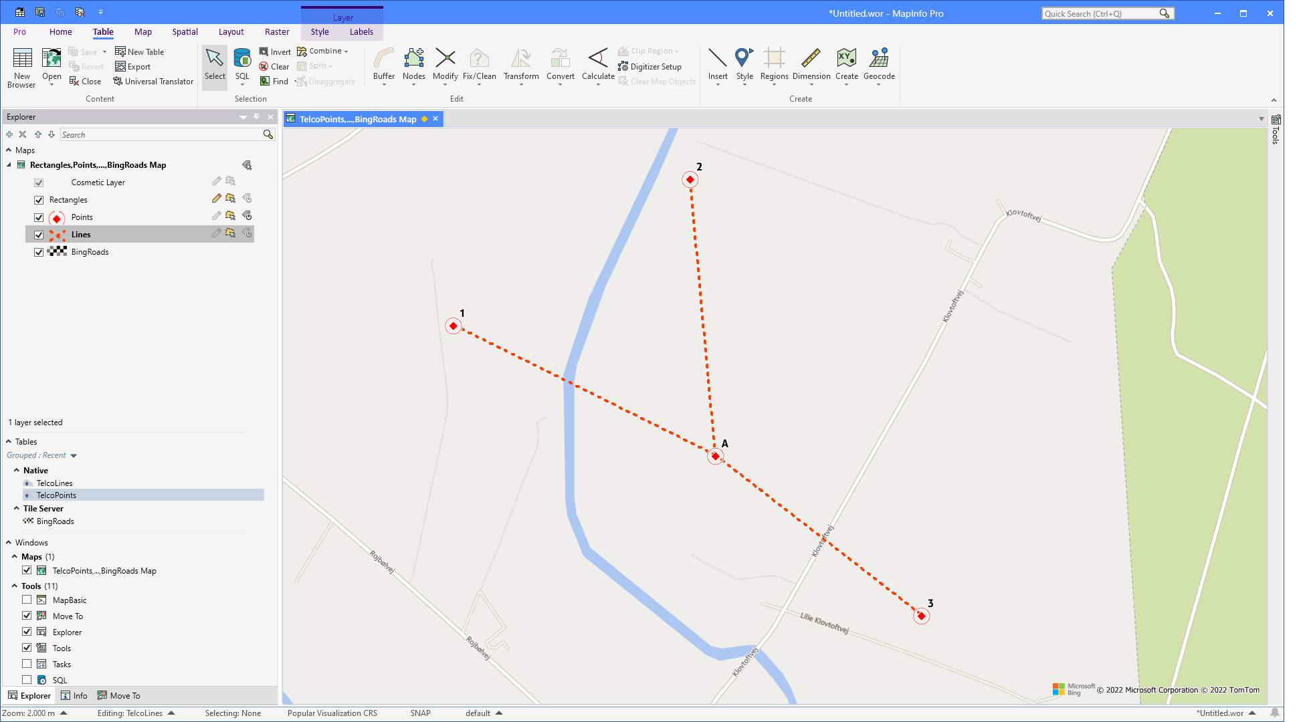Enable the MapBasic tool checkbox
The height and width of the screenshot is (722, 1307).
27,600
